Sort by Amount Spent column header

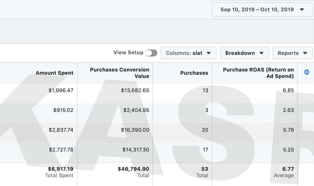[54, 73]
